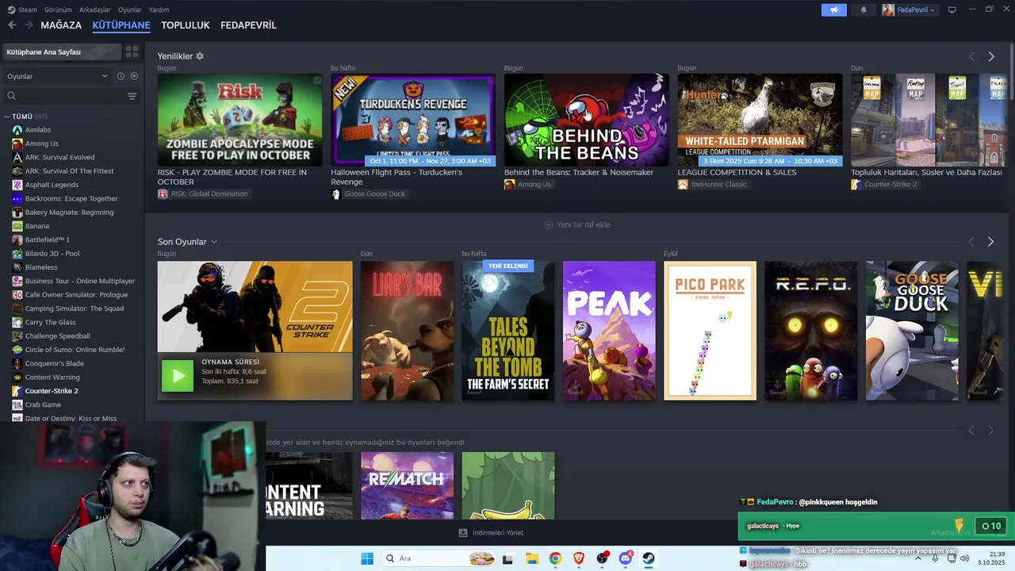This screenshot has width=1015, height=571.
Task: Select Crab Game in the list
Action: (x=43, y=404)
